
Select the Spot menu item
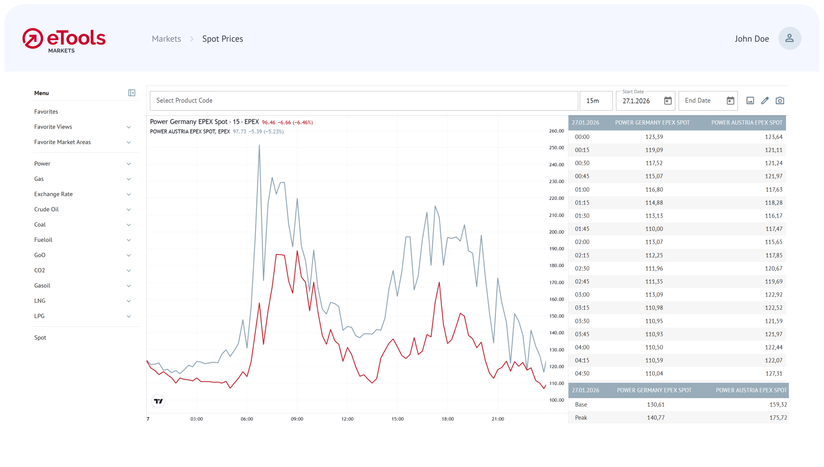(40, 338)
